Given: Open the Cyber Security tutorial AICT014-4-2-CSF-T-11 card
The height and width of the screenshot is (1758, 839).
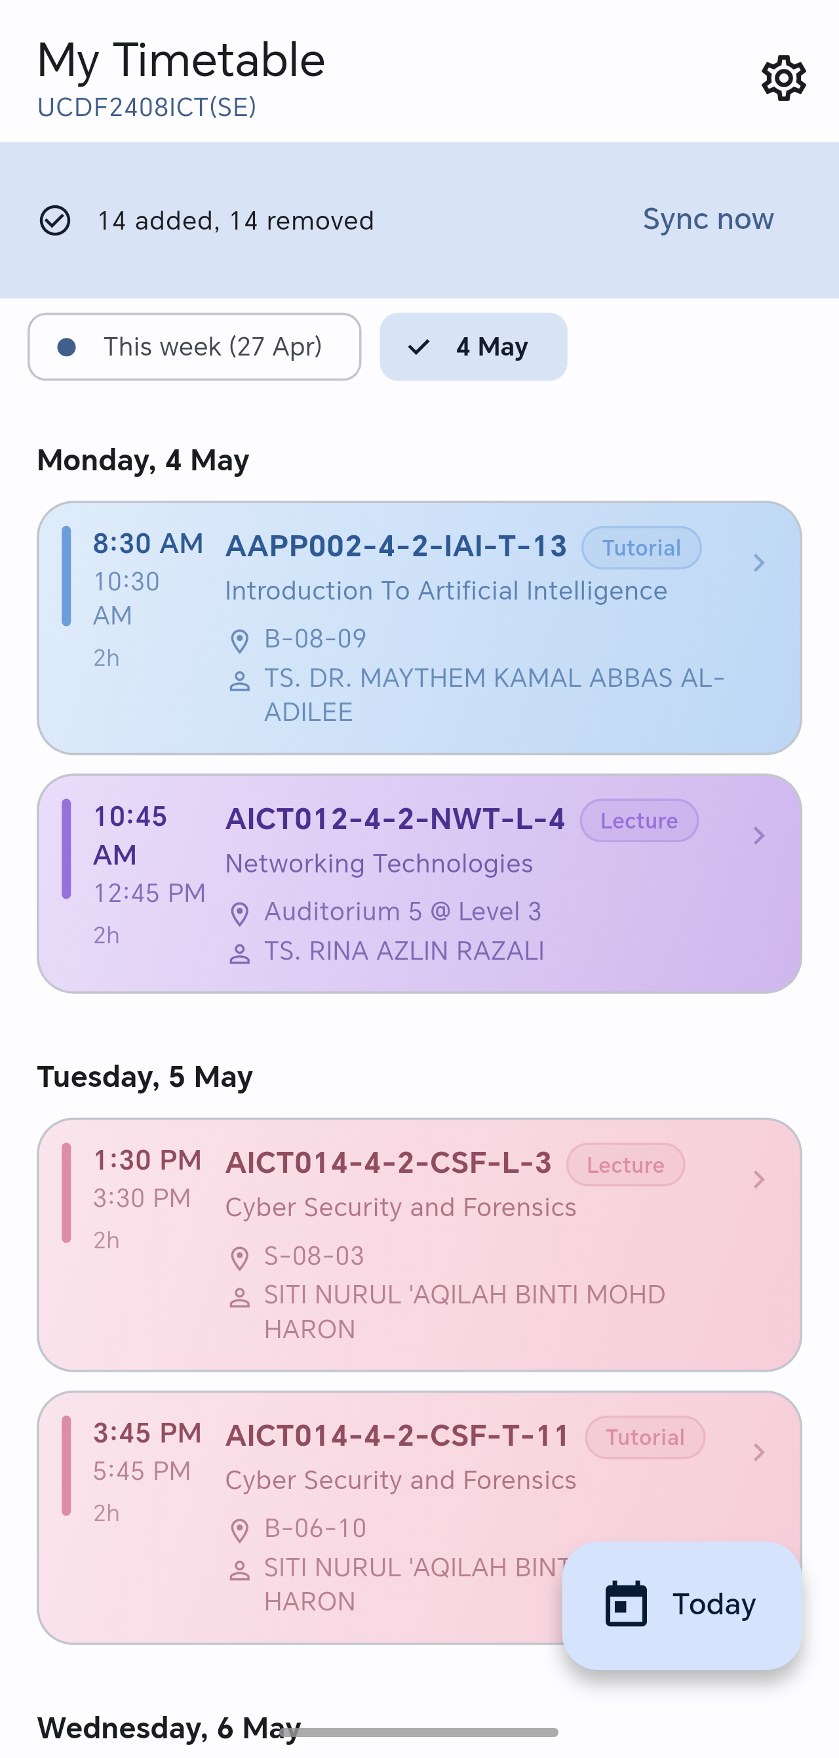Looking at the screenshot, I should click(419, 1517).
